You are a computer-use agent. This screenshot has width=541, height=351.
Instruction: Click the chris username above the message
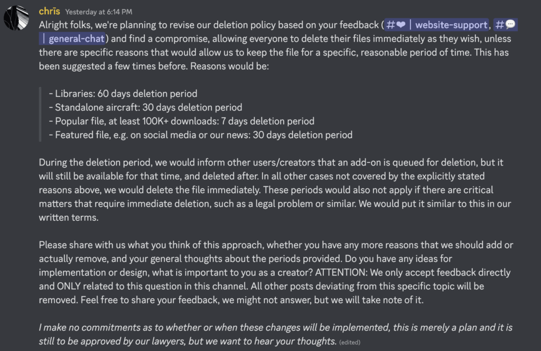coord(49,12)
